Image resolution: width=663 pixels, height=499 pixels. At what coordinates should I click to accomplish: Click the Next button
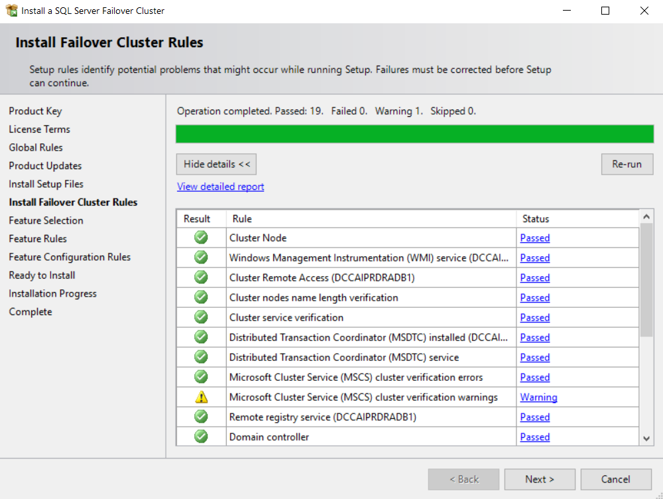pyautogui.click(x=540, y=479)
